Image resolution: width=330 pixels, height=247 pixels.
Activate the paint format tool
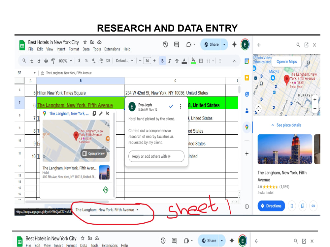coord(53,61)
